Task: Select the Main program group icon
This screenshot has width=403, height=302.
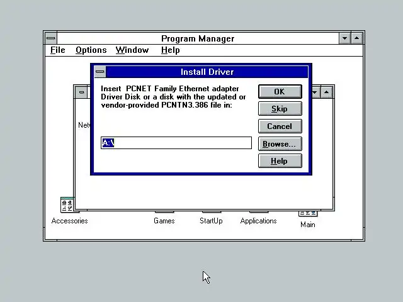Action: 308,213
